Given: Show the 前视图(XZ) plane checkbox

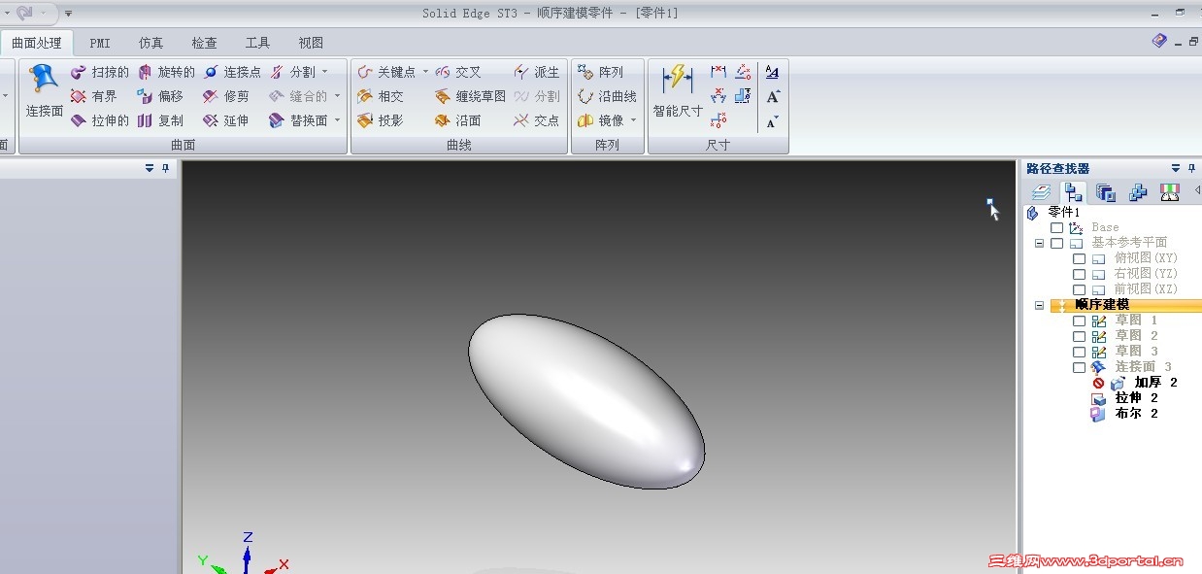Looking at the screenshot, I should tap(1079, 289).
